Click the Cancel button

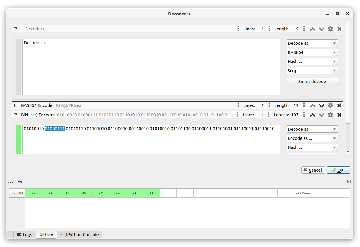[x=313, y=170]
